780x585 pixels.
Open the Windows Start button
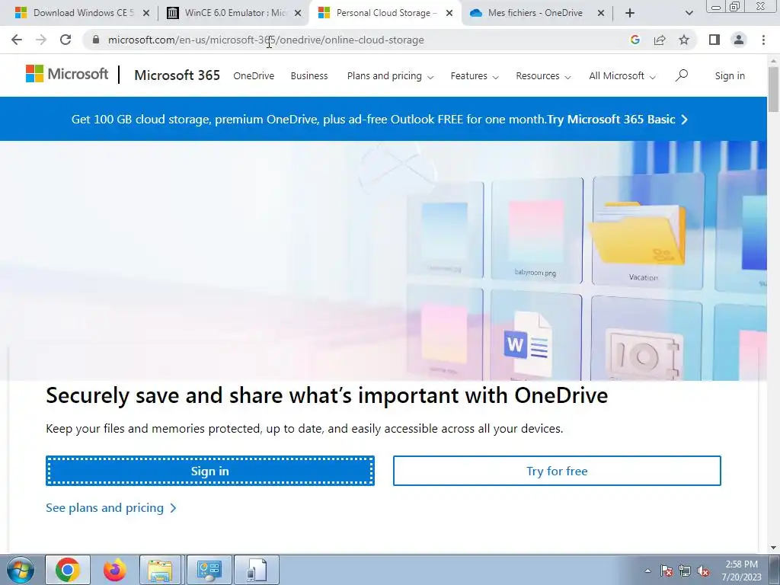coord(21,570)
